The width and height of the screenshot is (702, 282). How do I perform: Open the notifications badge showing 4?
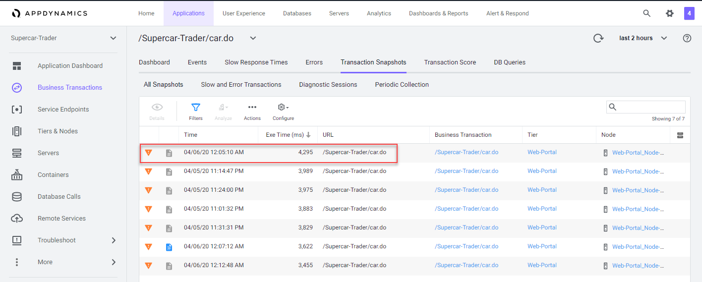[x=689, y=13]
